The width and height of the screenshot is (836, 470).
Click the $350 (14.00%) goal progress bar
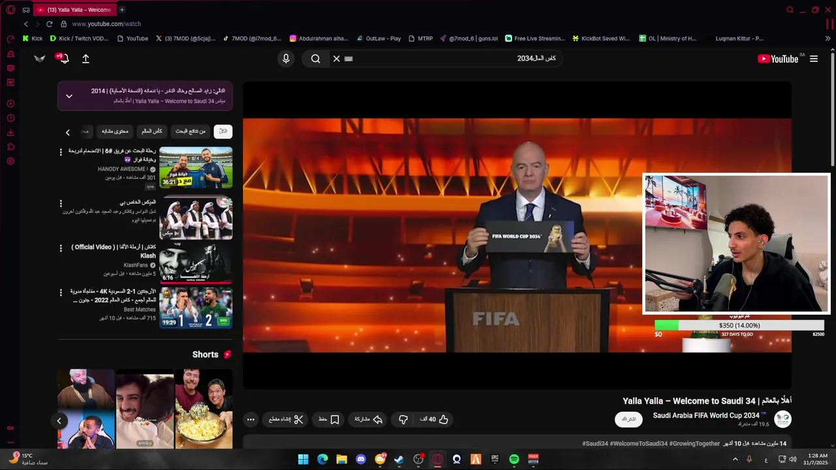coord(739,325)
